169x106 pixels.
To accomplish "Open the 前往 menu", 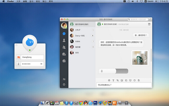I will [38, 1].
